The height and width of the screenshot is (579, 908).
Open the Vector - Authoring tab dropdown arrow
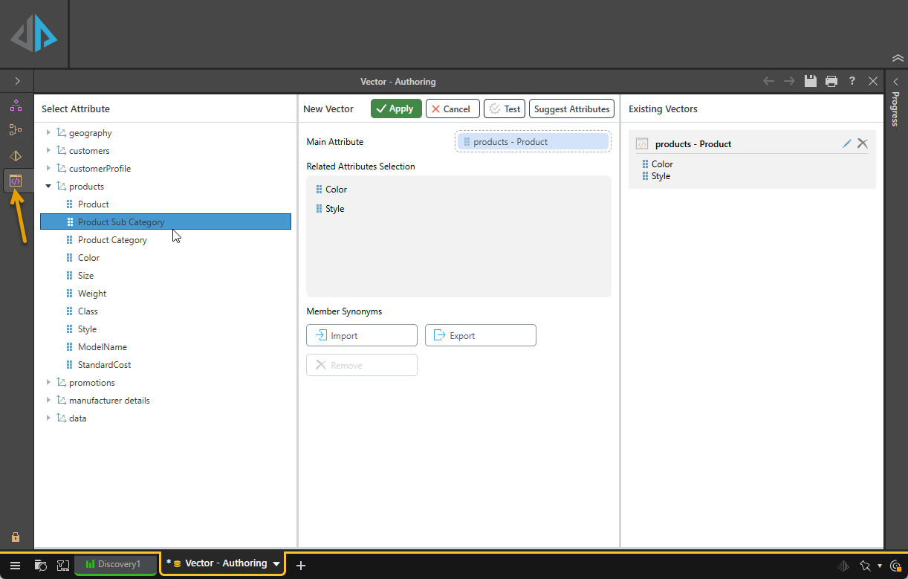(276, 564)
